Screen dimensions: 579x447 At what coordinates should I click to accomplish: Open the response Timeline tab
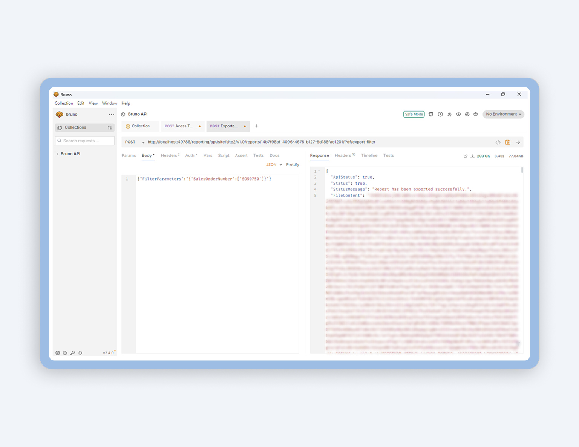pos(369,156)
